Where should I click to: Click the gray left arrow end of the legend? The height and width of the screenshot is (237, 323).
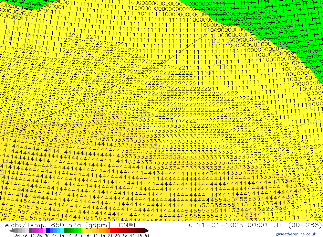(12, 231)
